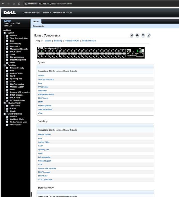This screenshot has height=197, width=179.
Task: Expand the VLAN tree node
Action: coord(7,82)
